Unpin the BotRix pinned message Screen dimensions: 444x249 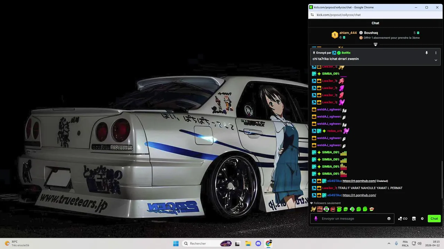[427, 53]
